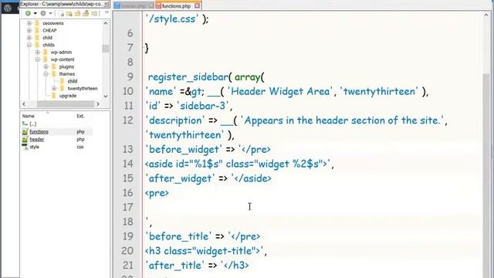Click folder tree right scroll arrow

(x=98, y=104)
